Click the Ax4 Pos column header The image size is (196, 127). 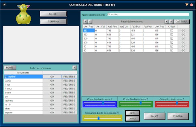[x=160, y=27]
